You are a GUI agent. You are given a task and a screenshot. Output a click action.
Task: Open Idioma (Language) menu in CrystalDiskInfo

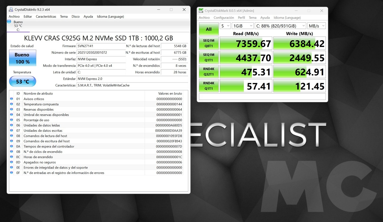click(110, 16)
